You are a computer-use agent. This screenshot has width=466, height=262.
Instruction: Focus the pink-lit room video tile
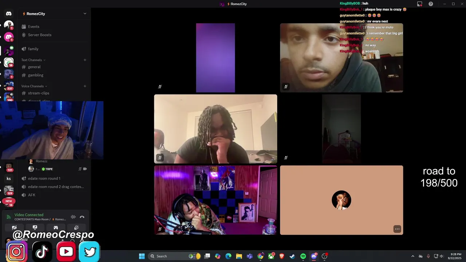(x=216, y=200)
